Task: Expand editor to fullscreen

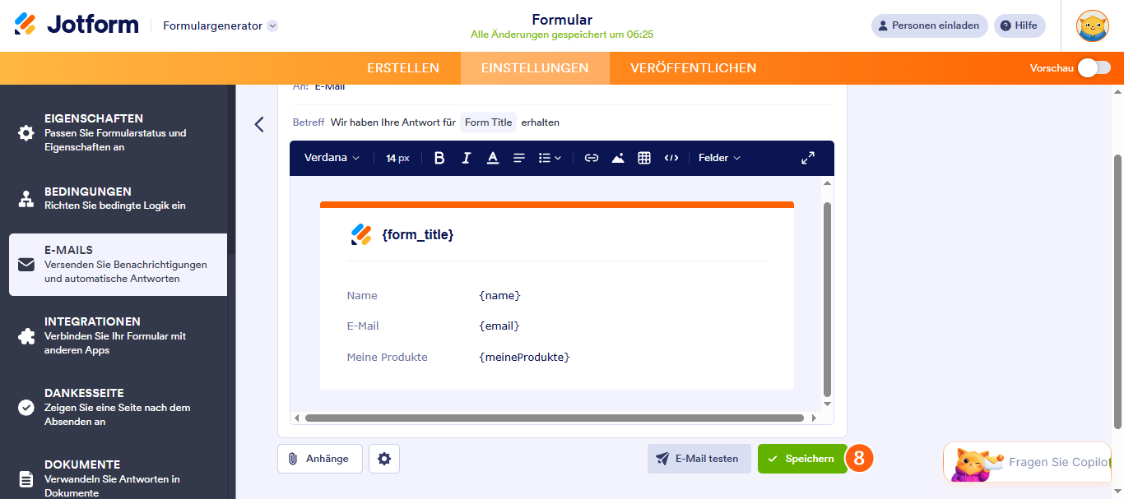Action: [x=808, y=158]
